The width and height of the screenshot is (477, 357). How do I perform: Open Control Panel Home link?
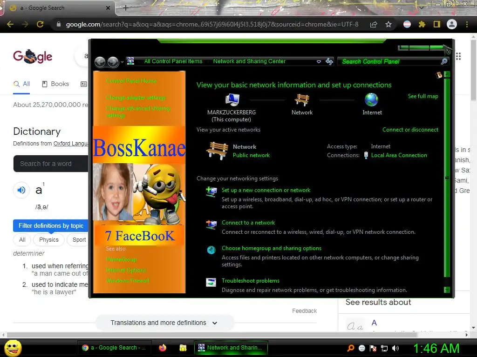tap(131, 81)
